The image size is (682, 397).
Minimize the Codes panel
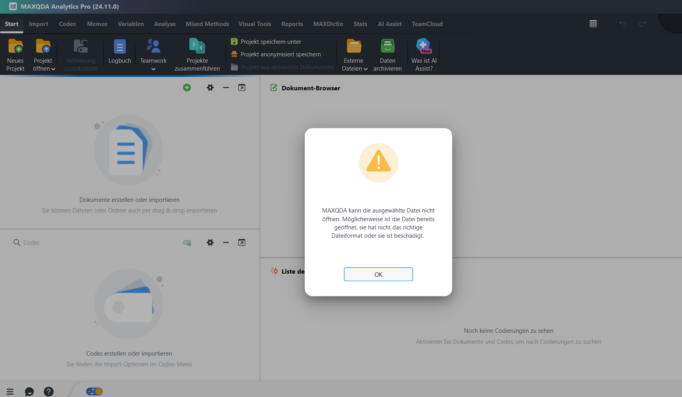point(226,242)
